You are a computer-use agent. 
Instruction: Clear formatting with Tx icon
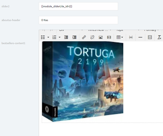[x=159, y=37]
